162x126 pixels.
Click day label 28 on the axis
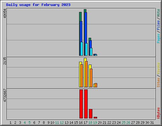pyautogui.click(x=138, y=123)
